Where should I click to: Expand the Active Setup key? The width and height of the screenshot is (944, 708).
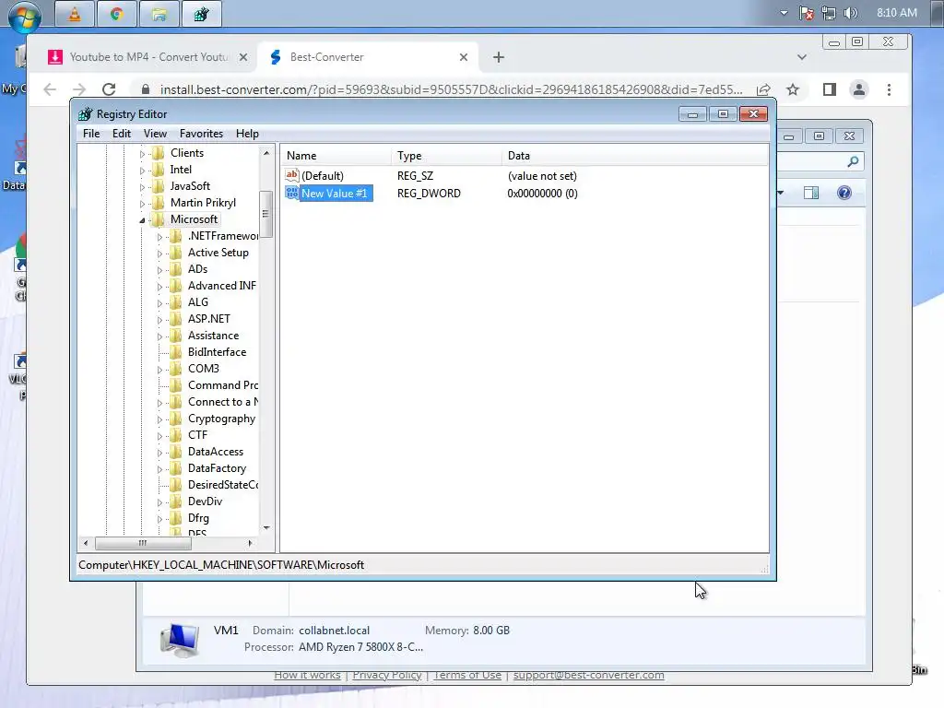[159, 254]
